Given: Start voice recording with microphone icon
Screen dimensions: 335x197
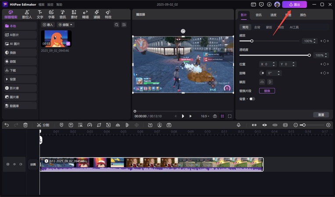Looking at the screenshot, I should pos(239,125).
